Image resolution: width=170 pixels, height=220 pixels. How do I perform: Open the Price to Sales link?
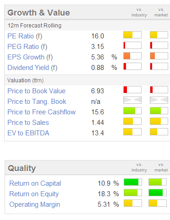(28, 123)
